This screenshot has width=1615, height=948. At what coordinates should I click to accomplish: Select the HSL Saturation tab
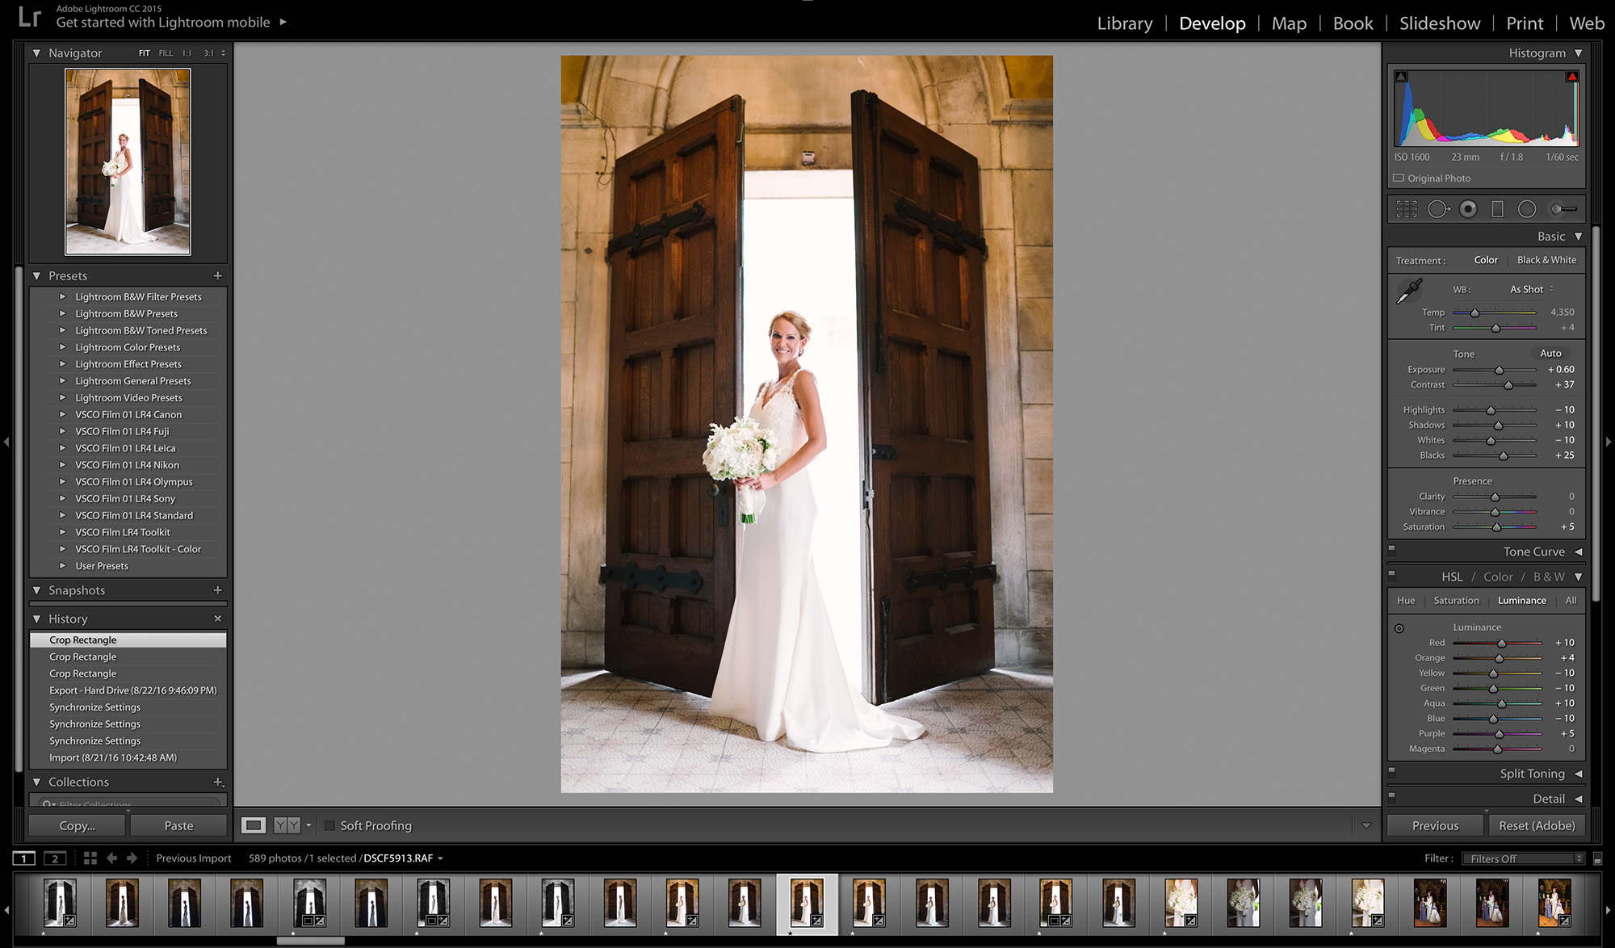pyautogui.click(x=1456, y=601)
